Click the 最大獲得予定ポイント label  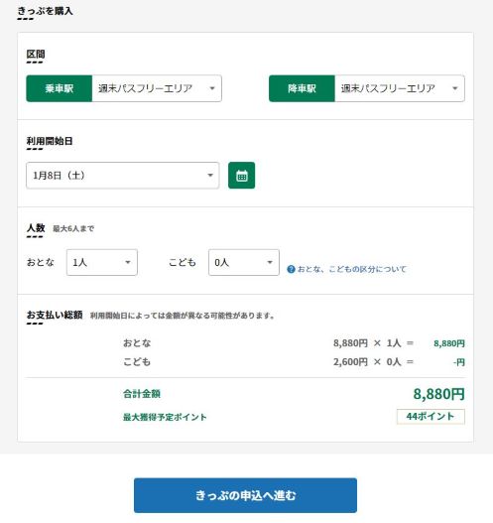(165, 417)
